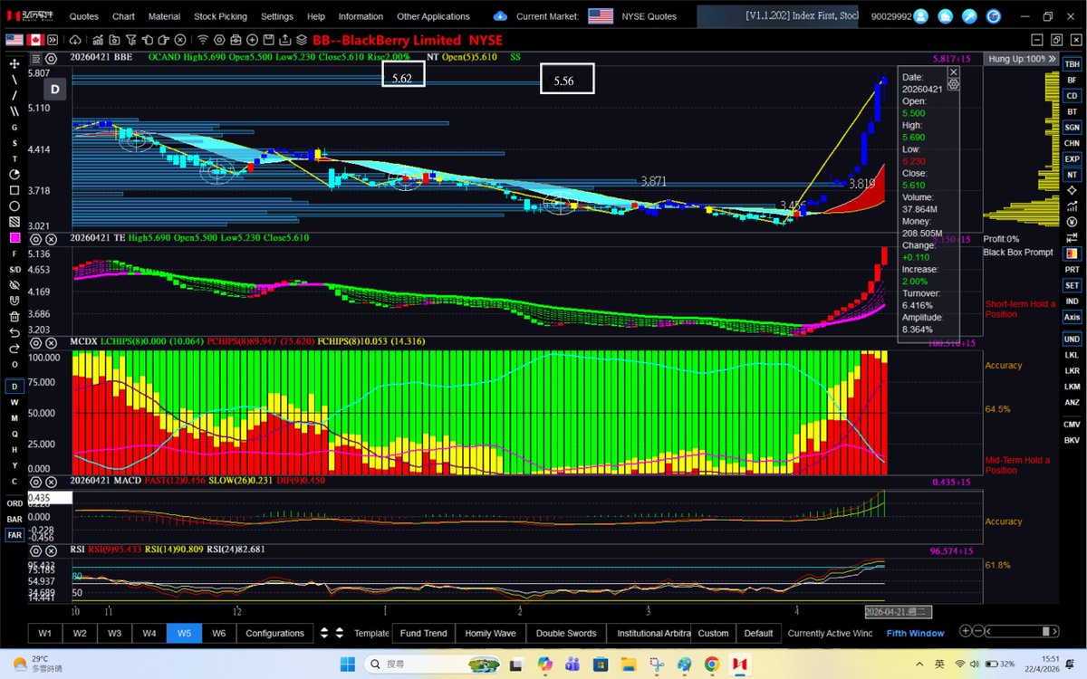
Task: Open the Stock Picking menu
Action: [x=220, y=16]
